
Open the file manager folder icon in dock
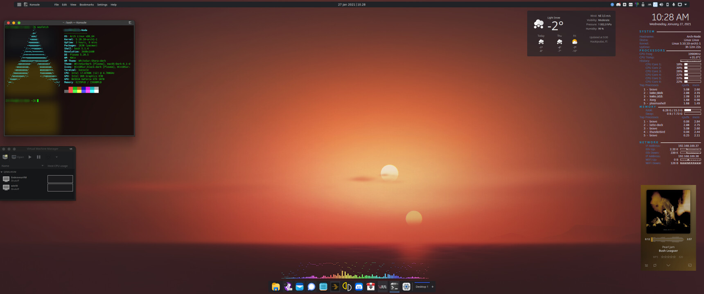pyautogui.click(x=276, y=287)
